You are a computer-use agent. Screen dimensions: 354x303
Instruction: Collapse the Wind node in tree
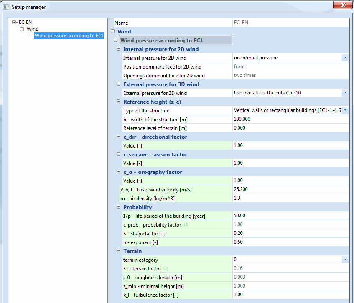pos(22,29)
